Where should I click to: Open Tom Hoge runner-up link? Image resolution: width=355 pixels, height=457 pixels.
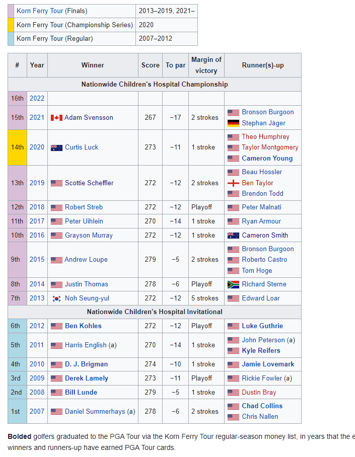257,270
